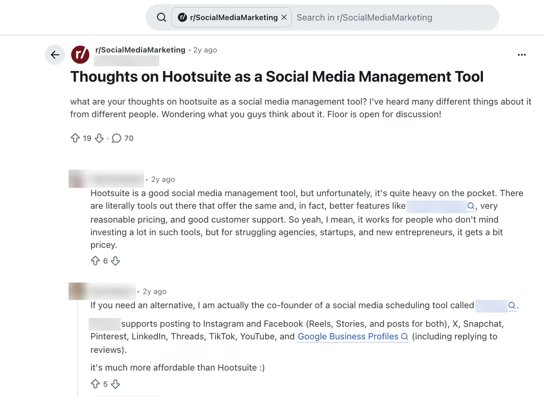Go back using the arrow button
Screen dimensions: 544x397
coord(55,55)
